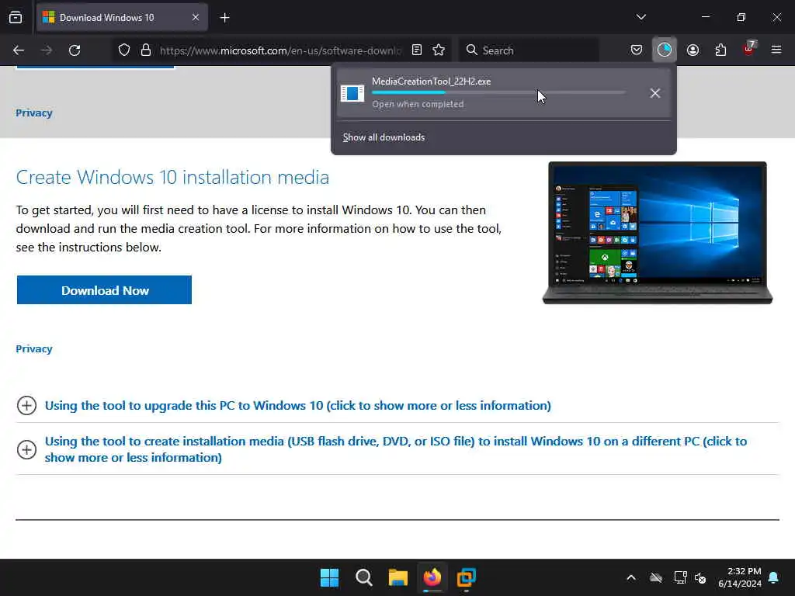Open 'Using the tool to upgrade this PC' link
Image resolution: width=795 pixels, height=596 pixels.
(297, 406)
